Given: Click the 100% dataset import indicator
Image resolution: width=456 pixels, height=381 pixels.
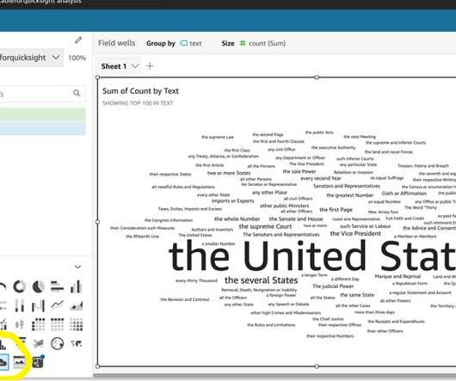Looking at the screenshot, I should click(x=77, y=58).
